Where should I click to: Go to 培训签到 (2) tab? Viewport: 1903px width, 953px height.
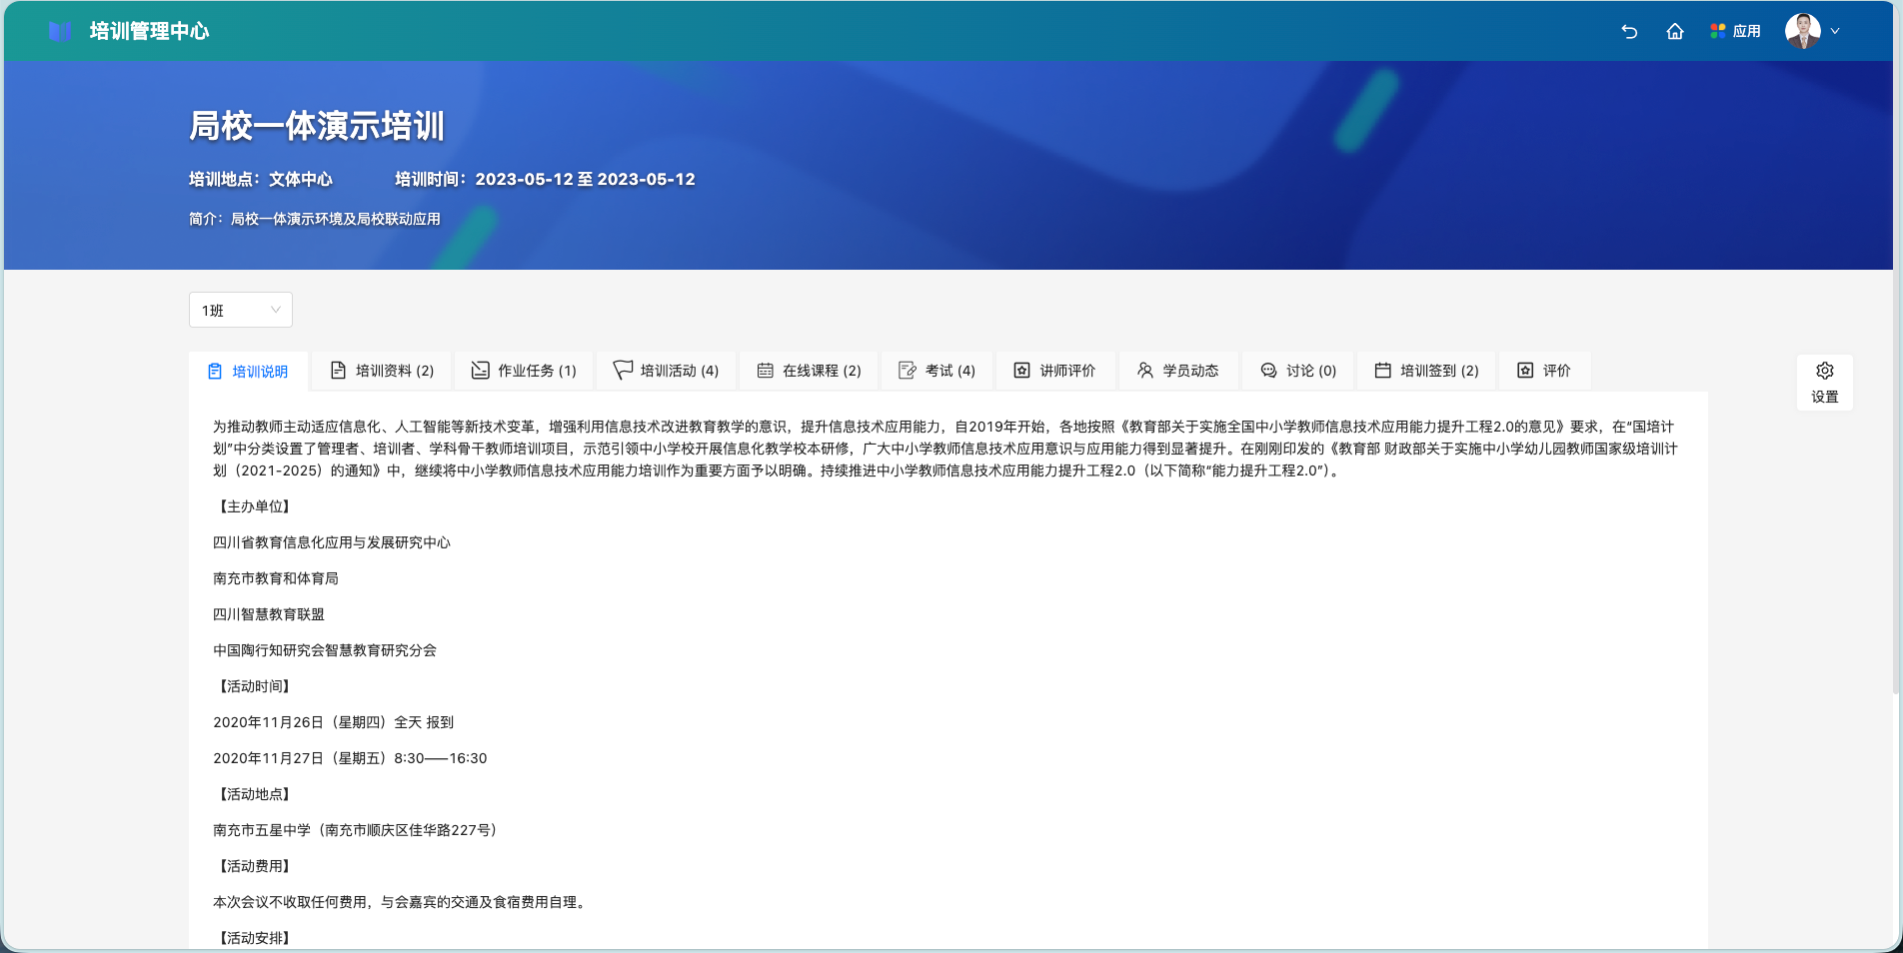(1426, 371)
